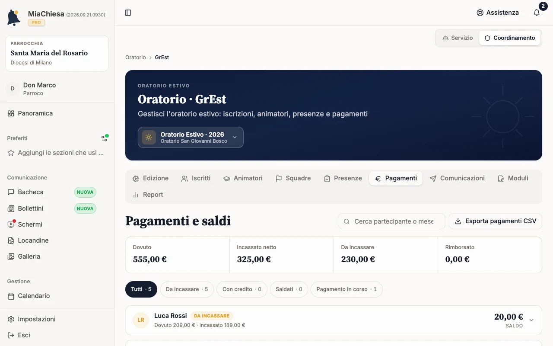
Task: Click the Bollettini newspaper icon
Action: pos(11,208)
